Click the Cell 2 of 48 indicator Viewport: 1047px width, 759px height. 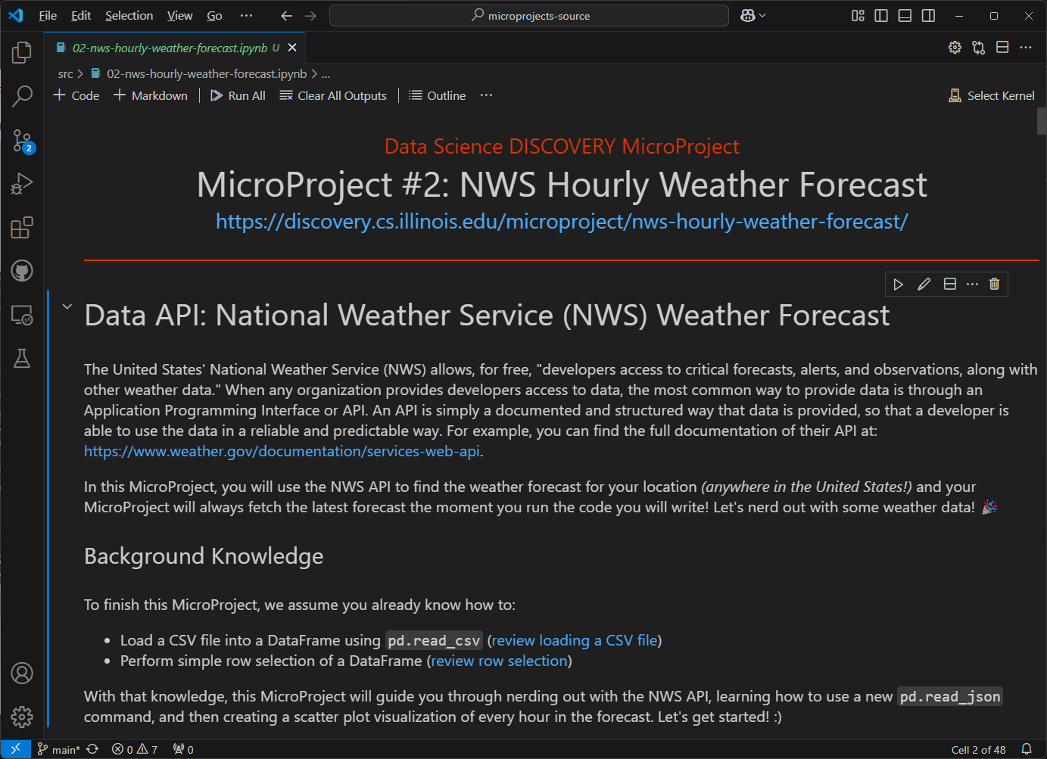pyautogui.click(x=978, y=749)
